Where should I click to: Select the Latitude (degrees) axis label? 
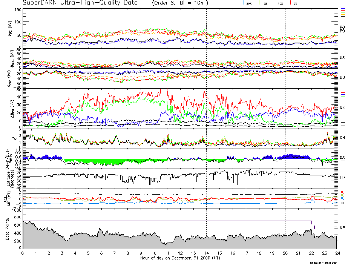11,178
